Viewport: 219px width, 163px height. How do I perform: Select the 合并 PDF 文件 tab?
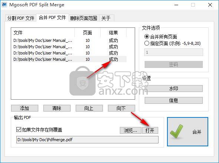pyautogui.click(x=52, y=17)
